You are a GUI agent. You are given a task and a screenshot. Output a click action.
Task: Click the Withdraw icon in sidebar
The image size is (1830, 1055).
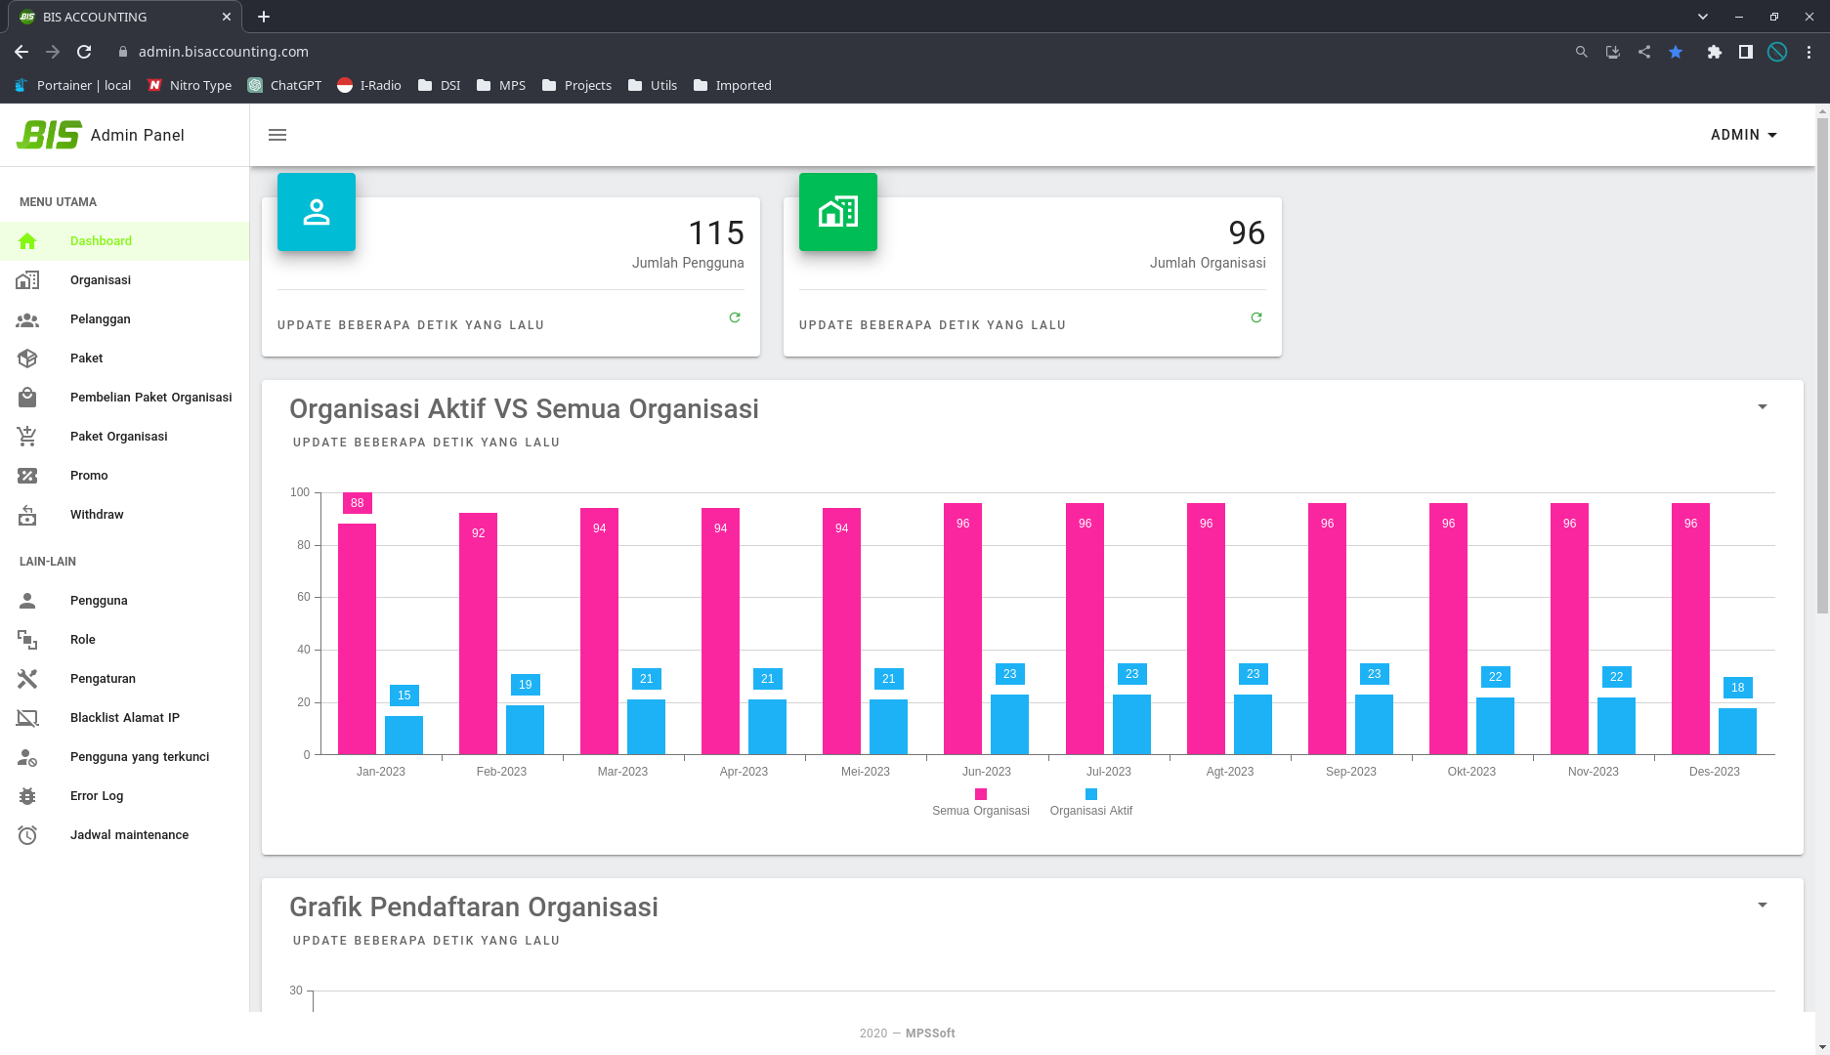click(x=27, y=515)
